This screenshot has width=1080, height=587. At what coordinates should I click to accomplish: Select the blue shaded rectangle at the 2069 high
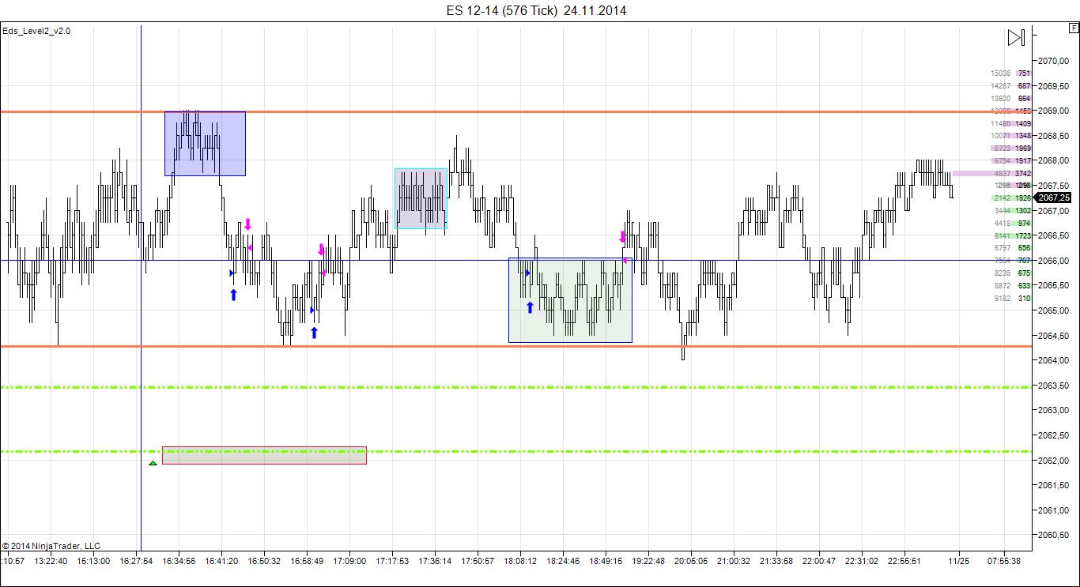tap(205, 144)
